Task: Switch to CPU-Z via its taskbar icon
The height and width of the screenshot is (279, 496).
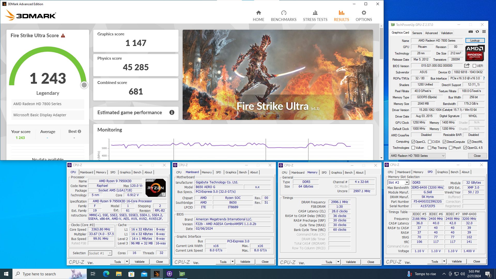Action: 169,274
